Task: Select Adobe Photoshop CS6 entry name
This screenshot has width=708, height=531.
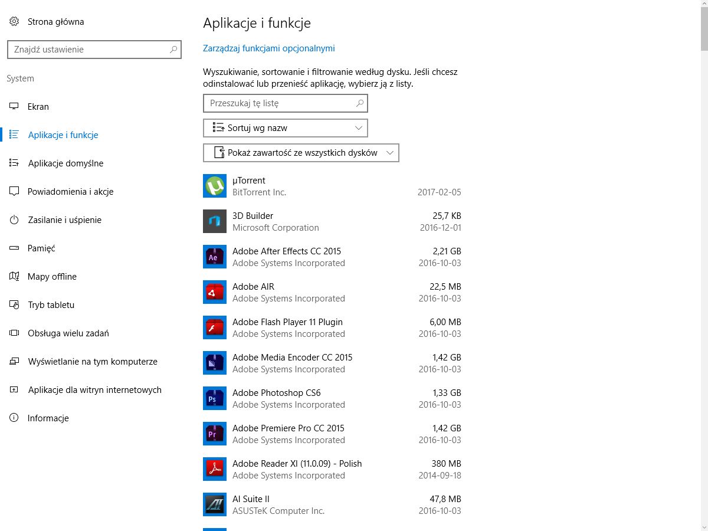Action: coord(277,393)
